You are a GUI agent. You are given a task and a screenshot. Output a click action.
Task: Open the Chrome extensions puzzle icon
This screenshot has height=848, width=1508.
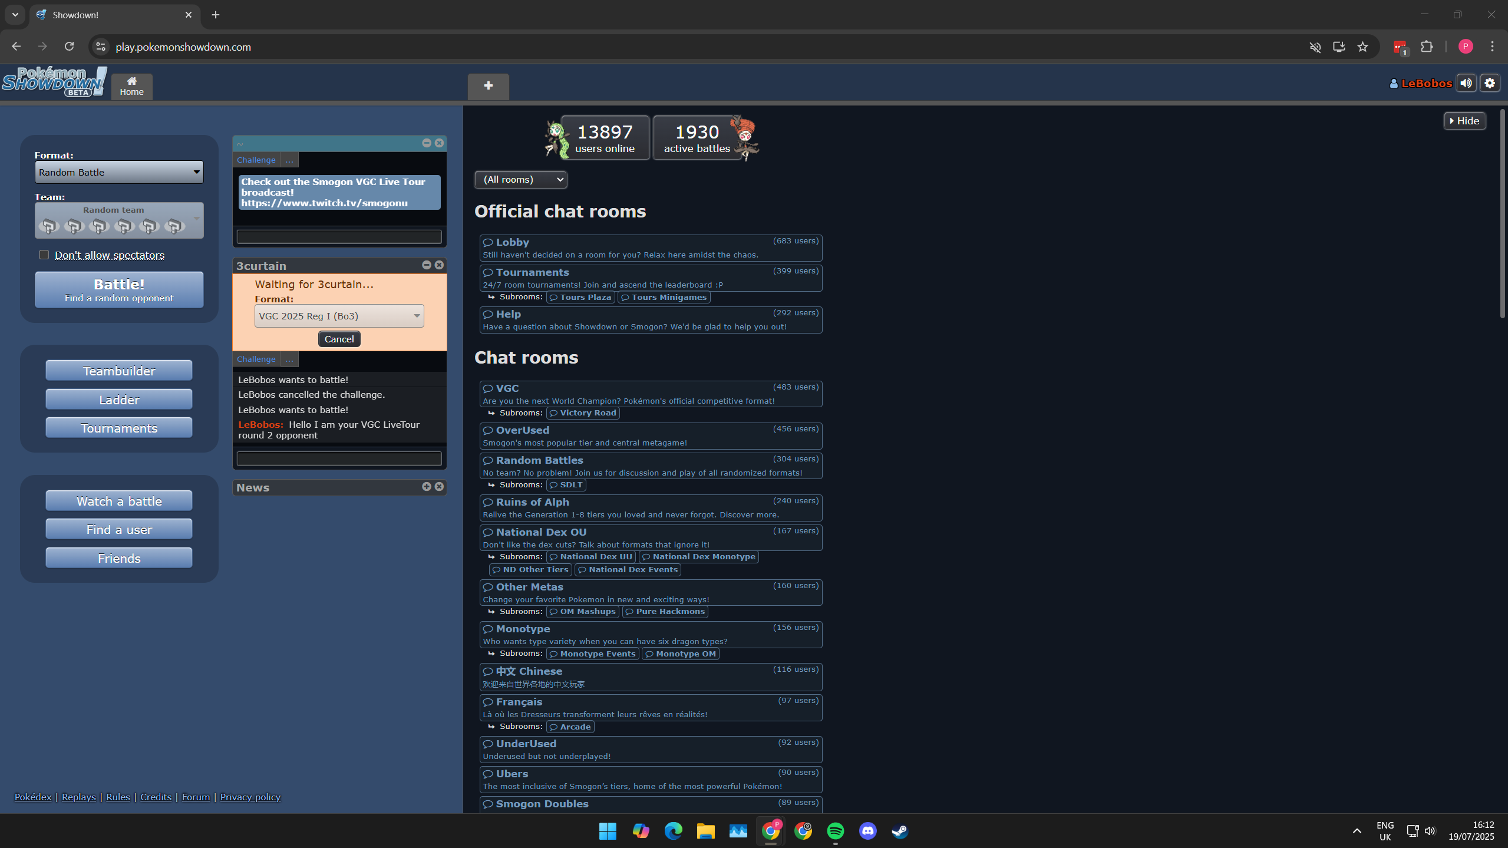click(1427, 47)
